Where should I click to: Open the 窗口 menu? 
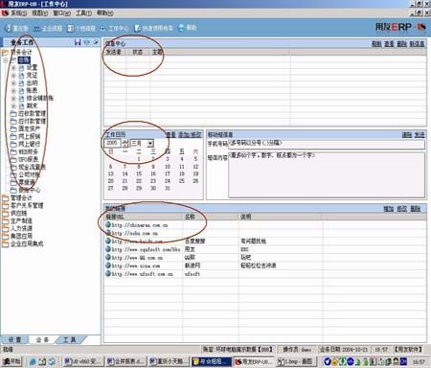click(62, 13)
